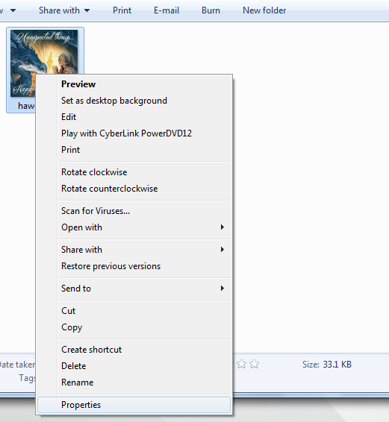Expand the Send to submenu
The width and height of the screenshot is (389, 422).
134,289
